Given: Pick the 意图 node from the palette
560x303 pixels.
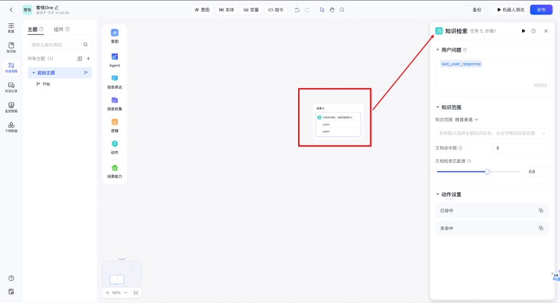Looking at the screenshot, I should (x=115, y=36).
